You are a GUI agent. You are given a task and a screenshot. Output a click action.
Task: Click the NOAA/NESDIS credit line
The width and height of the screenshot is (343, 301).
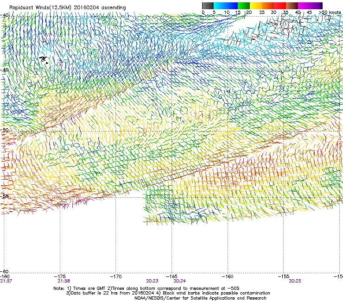[200, 298]
